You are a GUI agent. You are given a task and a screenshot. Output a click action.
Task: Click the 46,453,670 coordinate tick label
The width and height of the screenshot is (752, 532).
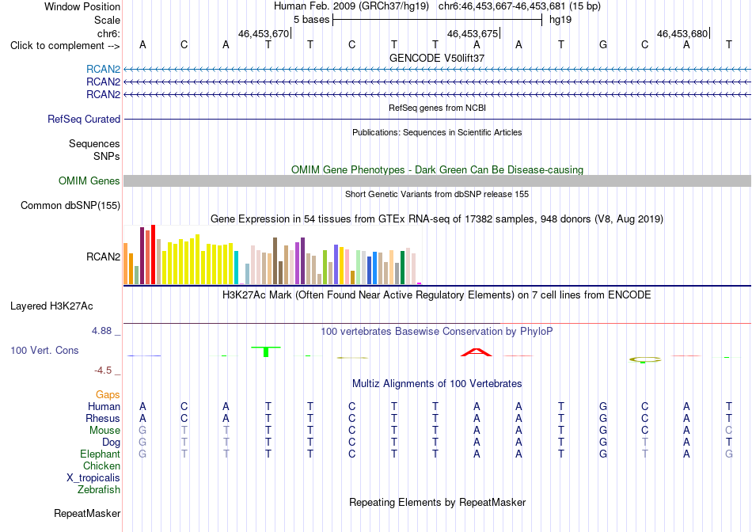pos(264,33)
